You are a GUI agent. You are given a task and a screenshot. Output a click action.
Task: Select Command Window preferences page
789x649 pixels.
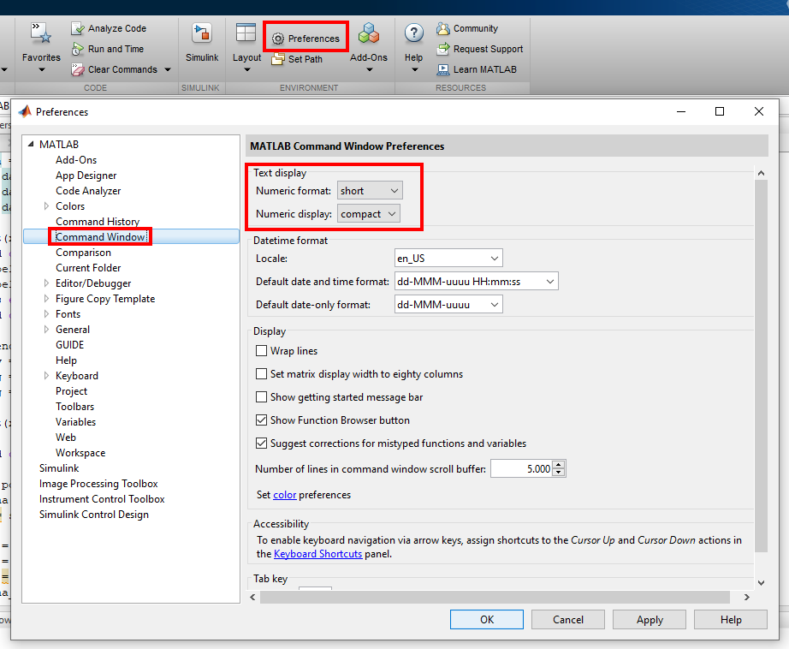tap(101, 236)
